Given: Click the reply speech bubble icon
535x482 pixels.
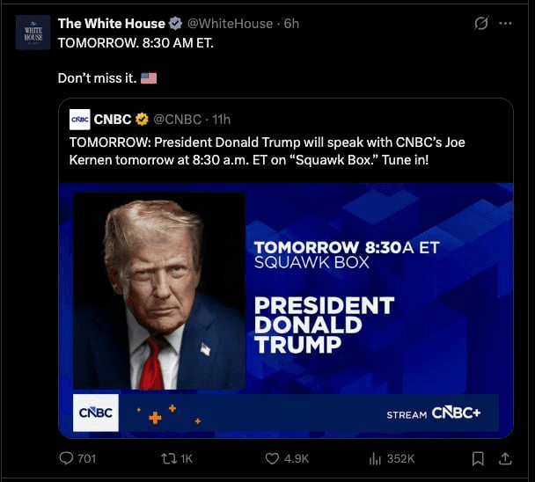Looking at the screenshot, I should point(66,458).
